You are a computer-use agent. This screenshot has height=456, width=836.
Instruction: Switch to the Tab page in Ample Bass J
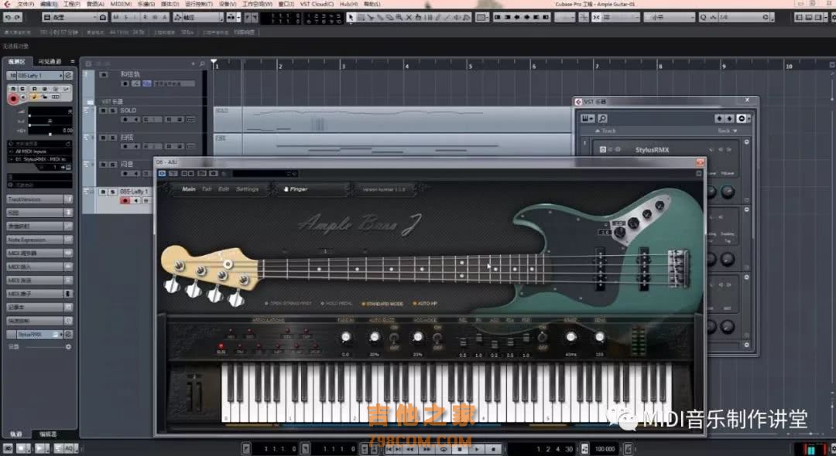[x=207, y=189]
